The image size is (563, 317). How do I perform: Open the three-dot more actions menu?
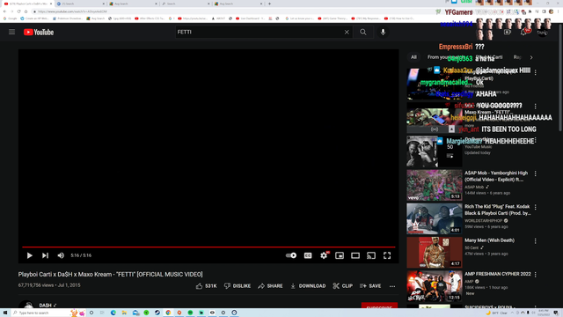click(x=392, y=286)
